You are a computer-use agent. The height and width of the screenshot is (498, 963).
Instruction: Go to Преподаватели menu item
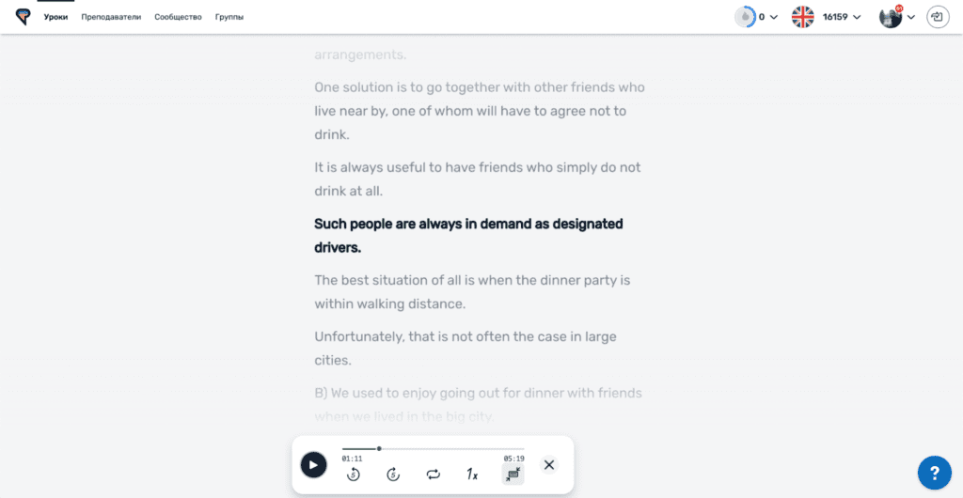click(x=111, y=17)
